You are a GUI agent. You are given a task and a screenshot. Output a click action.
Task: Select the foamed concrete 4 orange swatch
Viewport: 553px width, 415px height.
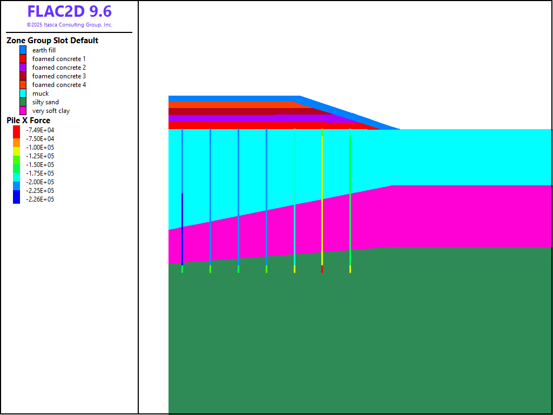tap(23, 85)
